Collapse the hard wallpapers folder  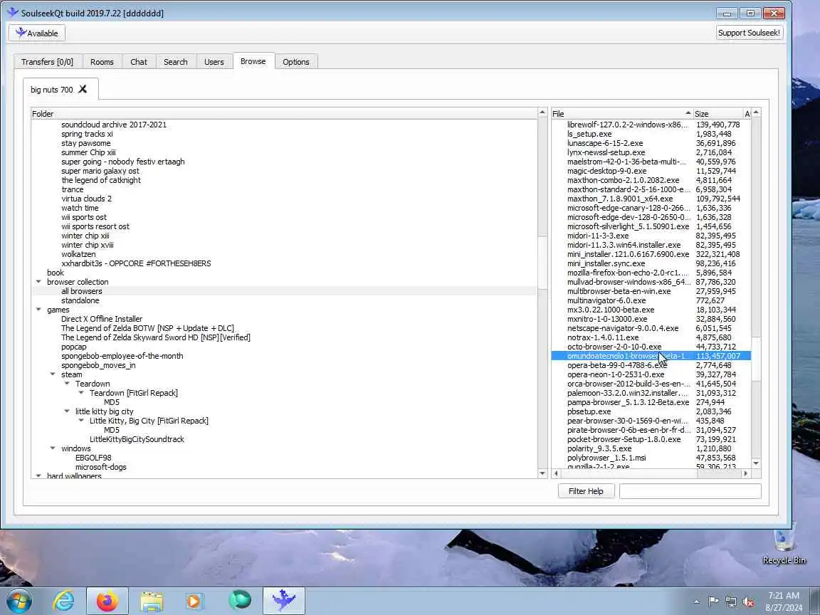(38, 475)
